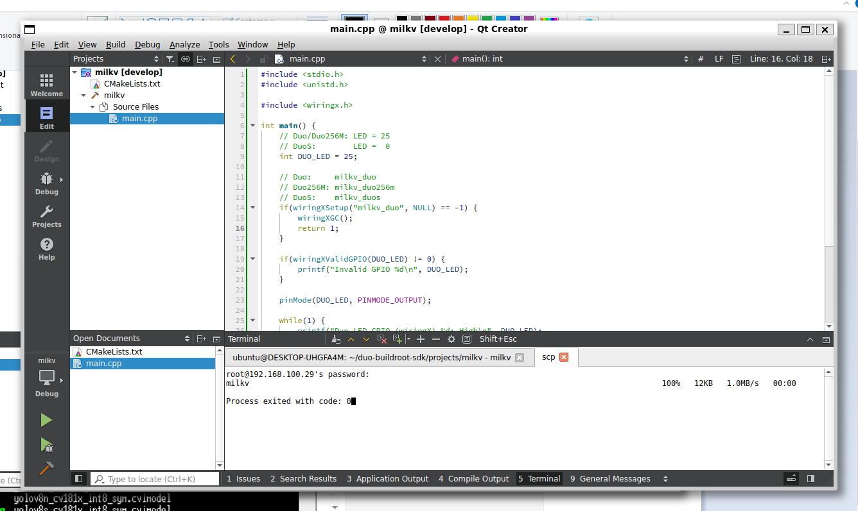Open the Analyze menu
Image resolution: width=858 pixels, height=511 pixels.
(x=184, y=44)
